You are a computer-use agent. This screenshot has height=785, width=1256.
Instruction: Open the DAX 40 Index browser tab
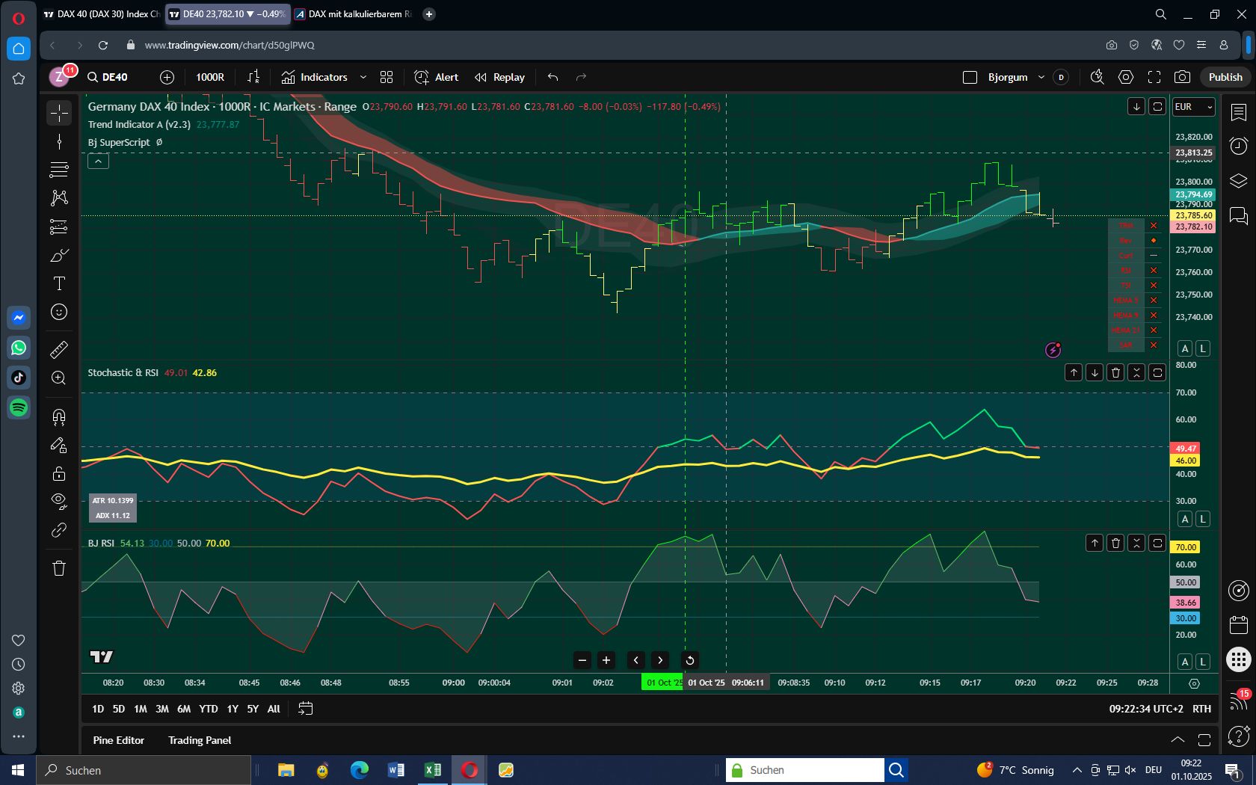[x=105, y=13]
